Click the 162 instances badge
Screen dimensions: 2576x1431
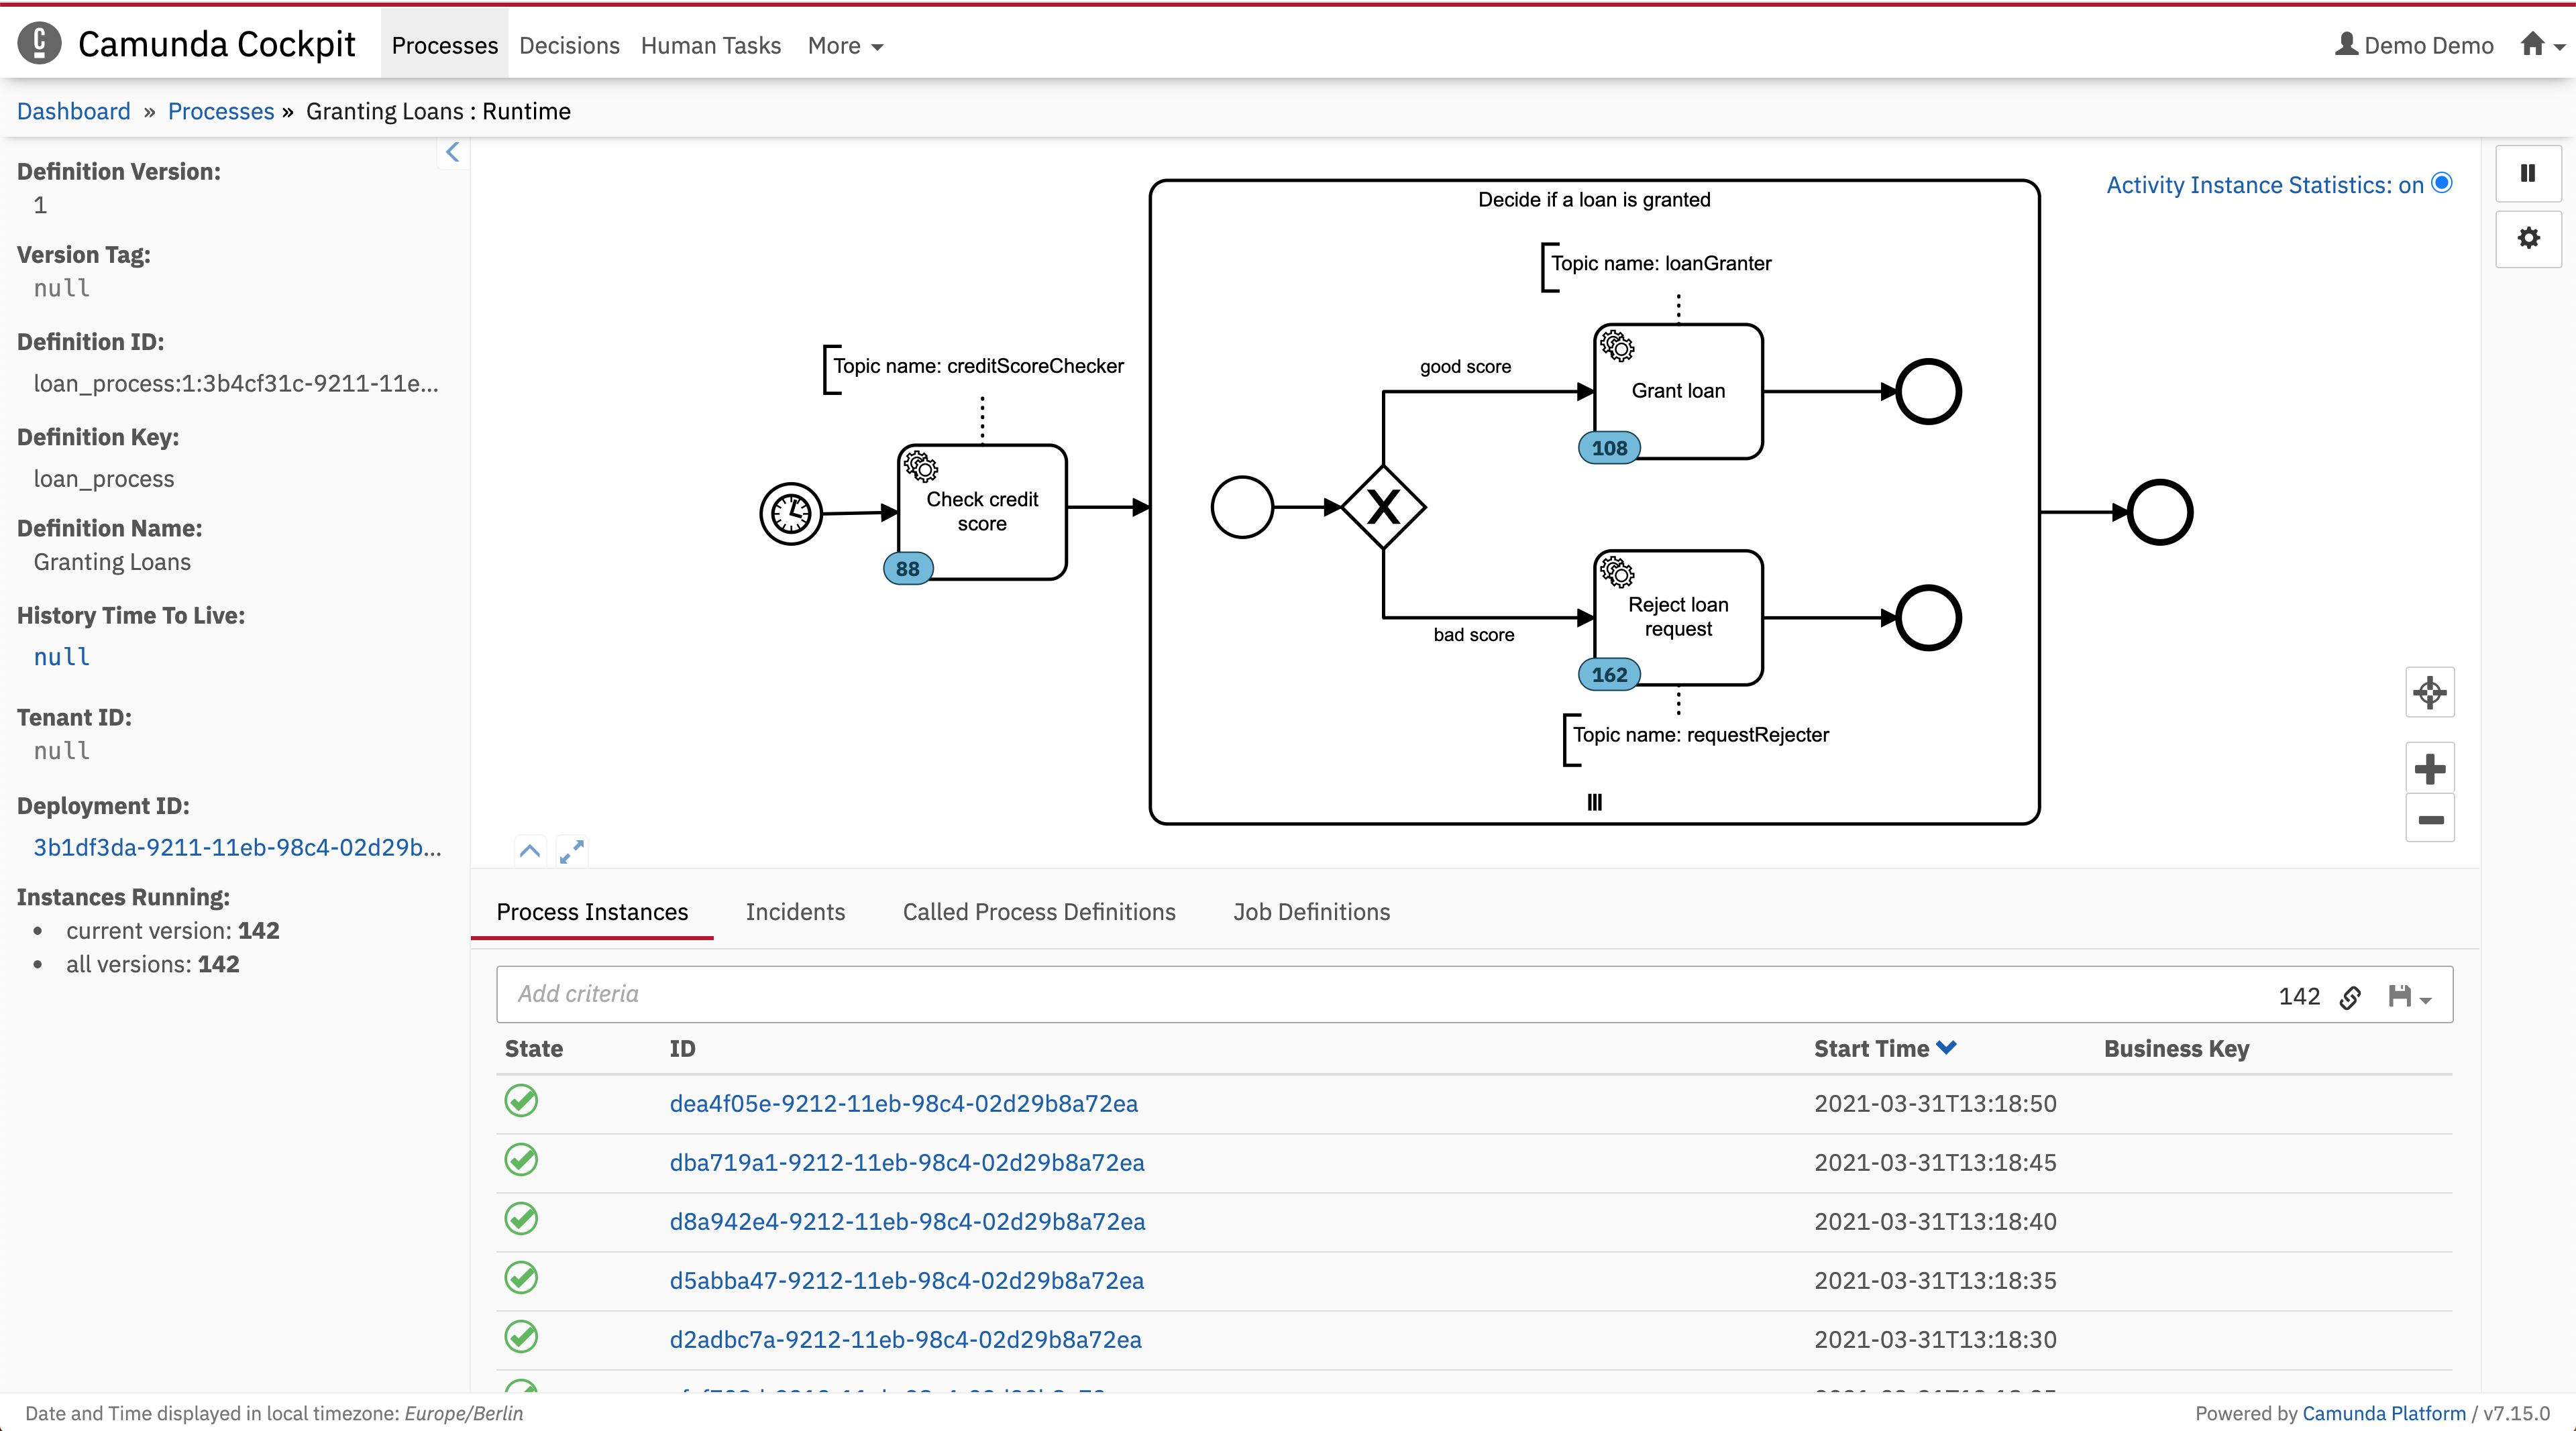(1609, 675)
